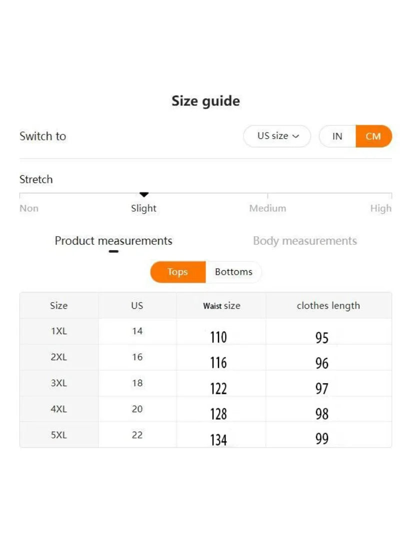This screenshot has width=400, height=533.
Task: Select the 3XL size row
Action: [x=58, y=383]
